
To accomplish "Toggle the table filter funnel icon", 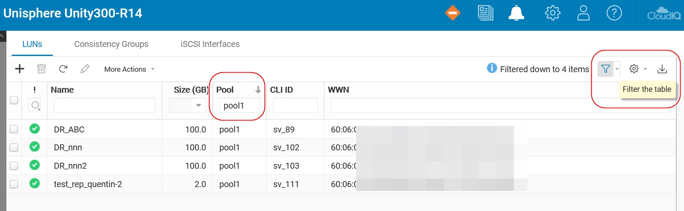I will click(605, 69).
